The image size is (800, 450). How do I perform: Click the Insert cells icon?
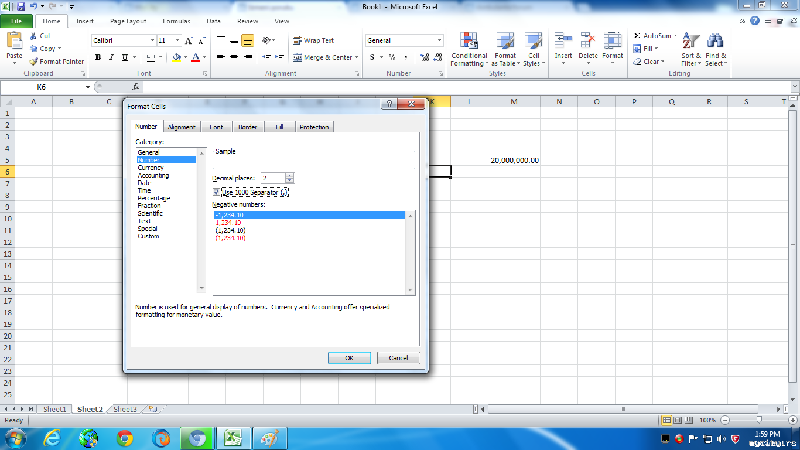(563, 41)
